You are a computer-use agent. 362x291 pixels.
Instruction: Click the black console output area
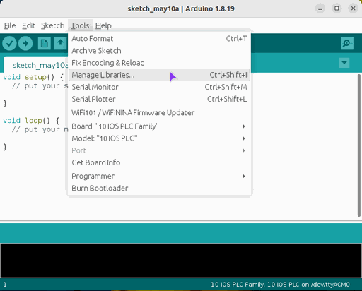pyautogui.click(x=181, y=261)
